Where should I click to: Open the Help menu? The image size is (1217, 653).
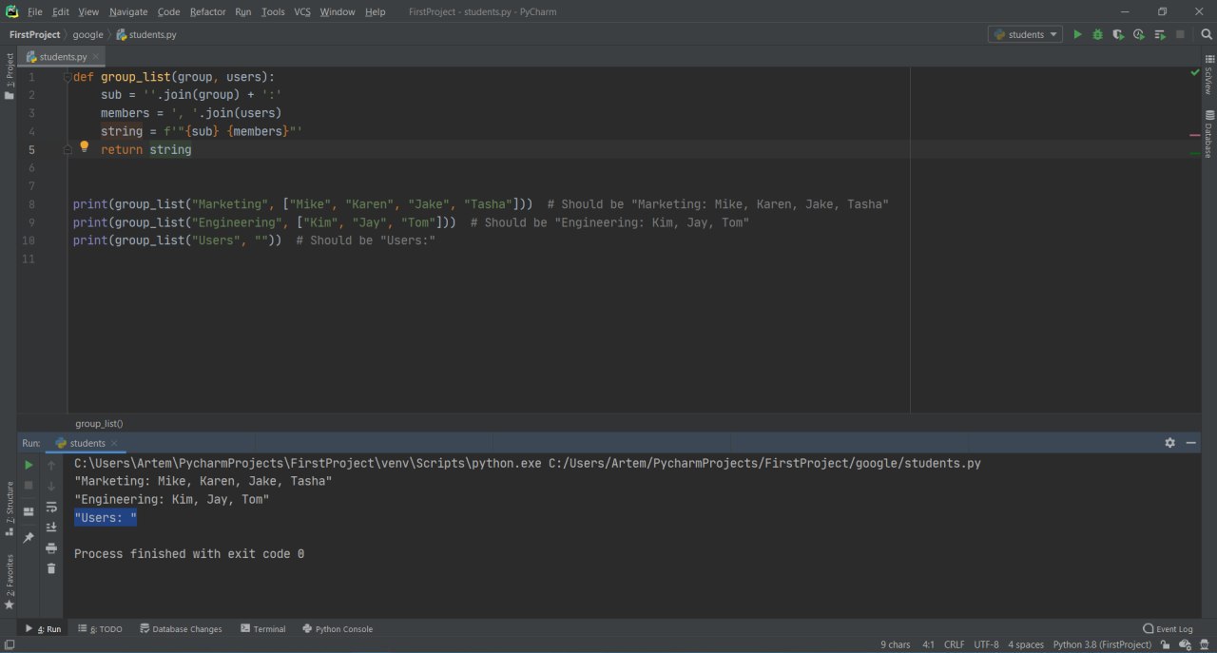point(376,11)
